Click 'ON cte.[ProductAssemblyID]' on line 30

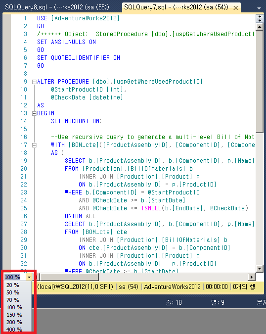tap(123, 248)
